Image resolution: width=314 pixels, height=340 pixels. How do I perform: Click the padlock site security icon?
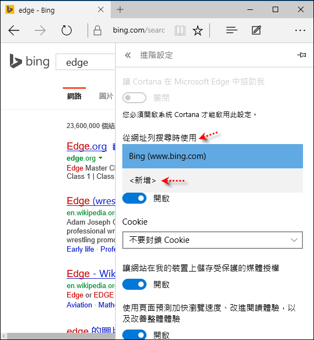coord(98,30)
